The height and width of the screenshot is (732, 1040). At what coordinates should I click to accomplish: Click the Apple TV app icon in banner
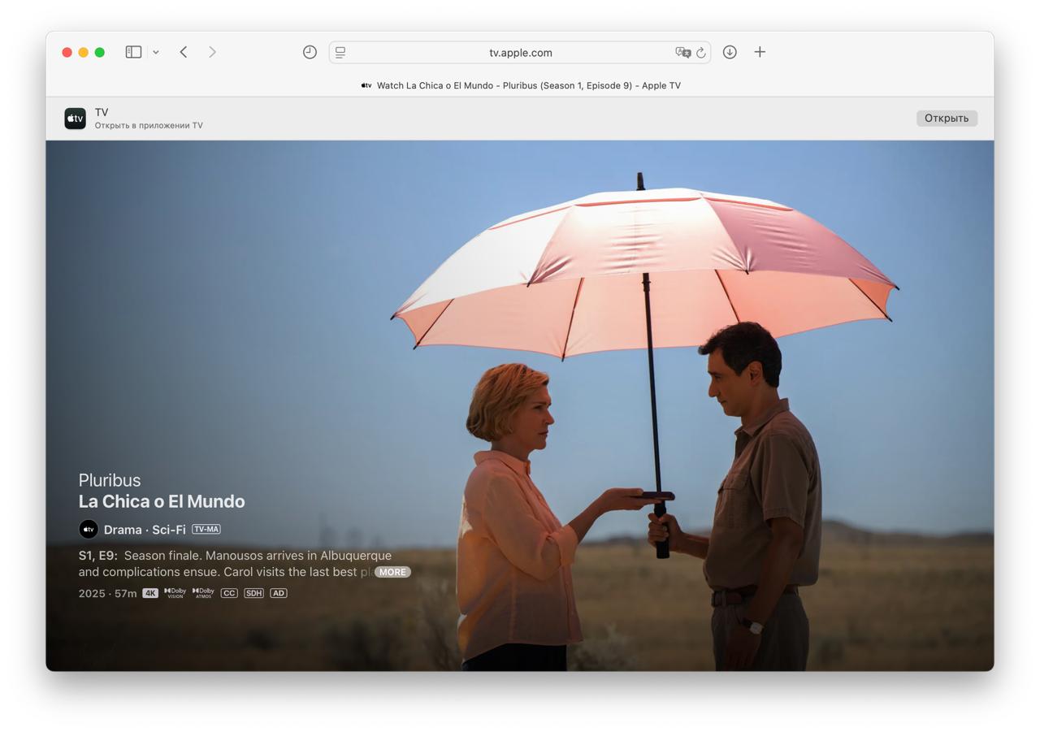[76, 119]
